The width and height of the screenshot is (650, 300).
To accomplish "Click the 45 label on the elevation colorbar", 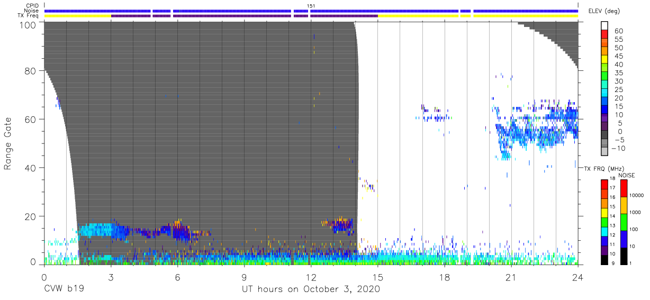I will [618, 56].
